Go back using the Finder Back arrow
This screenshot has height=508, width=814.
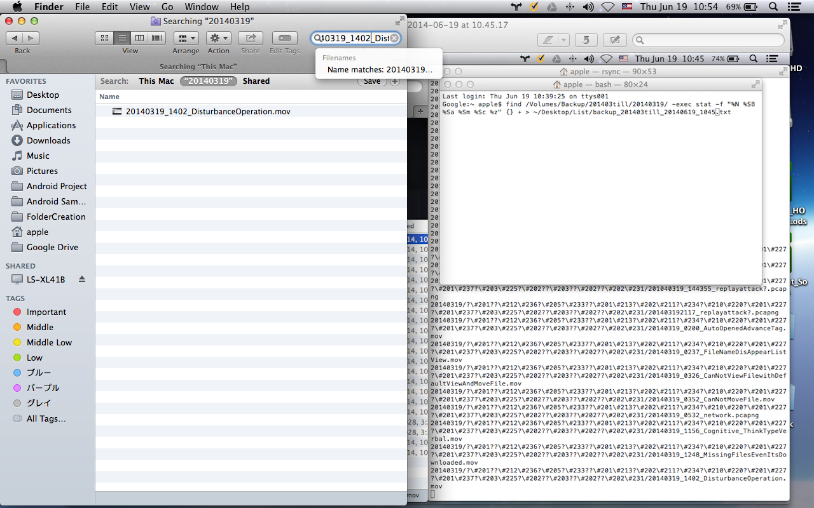pos(15,38)
